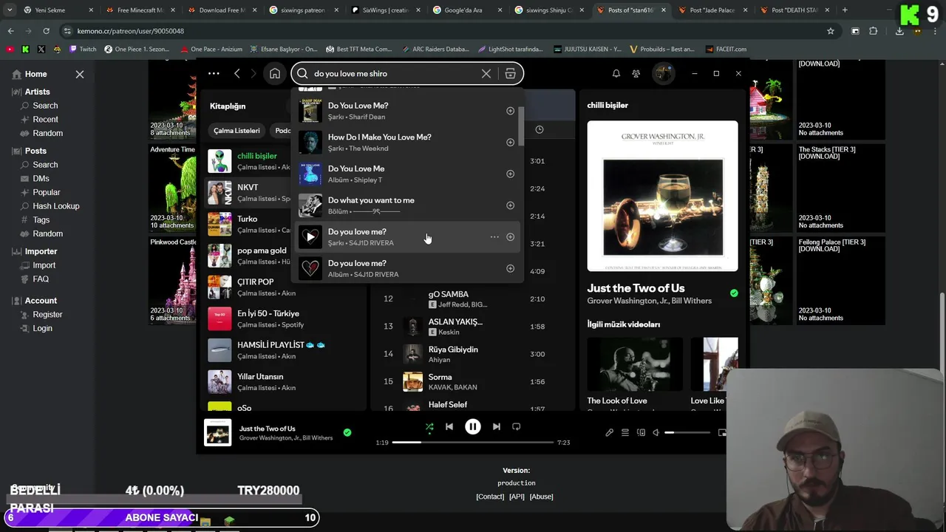
Task: Add Do what you want to me
Action: pos(510,205)
